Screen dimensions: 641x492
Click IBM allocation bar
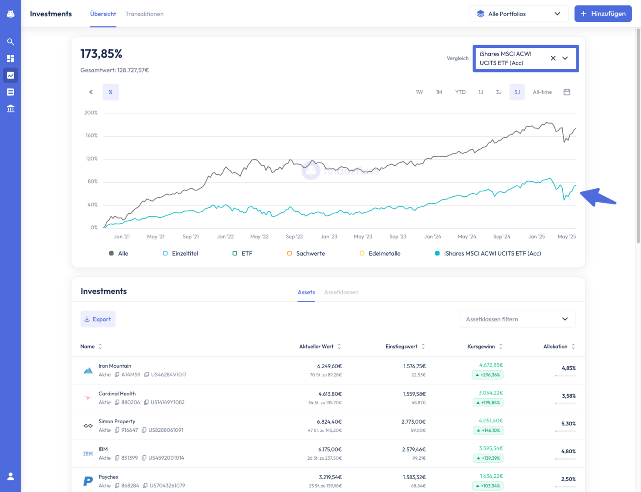pyautogui.click(x=565, y=459)
